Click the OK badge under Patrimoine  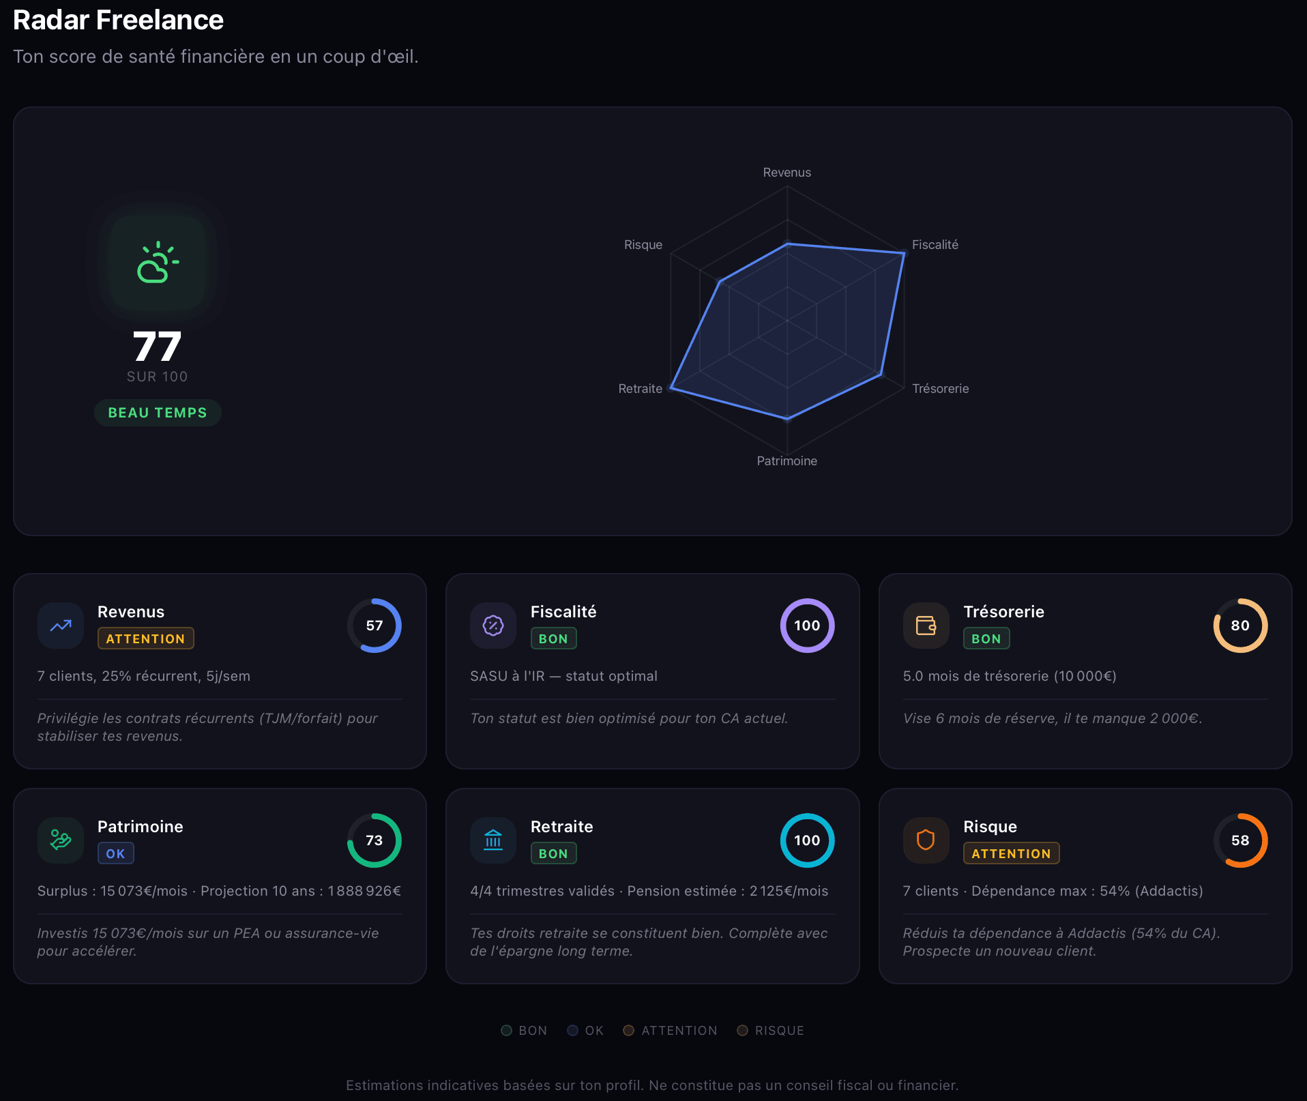(x=115, y=853)
